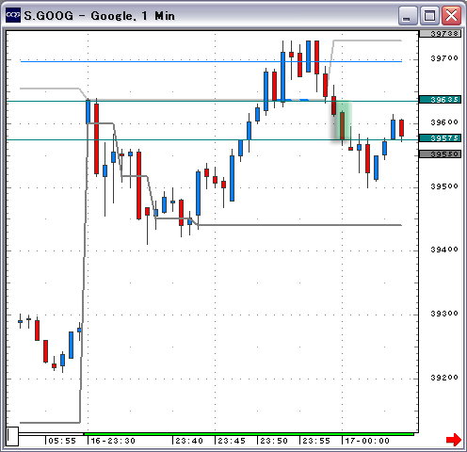Click the 39600 price axis label
The width and height of the screenshot is (467, 452).
444,122
